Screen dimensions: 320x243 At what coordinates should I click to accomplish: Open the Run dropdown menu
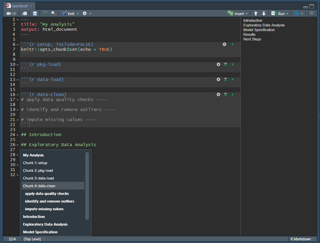288,13
